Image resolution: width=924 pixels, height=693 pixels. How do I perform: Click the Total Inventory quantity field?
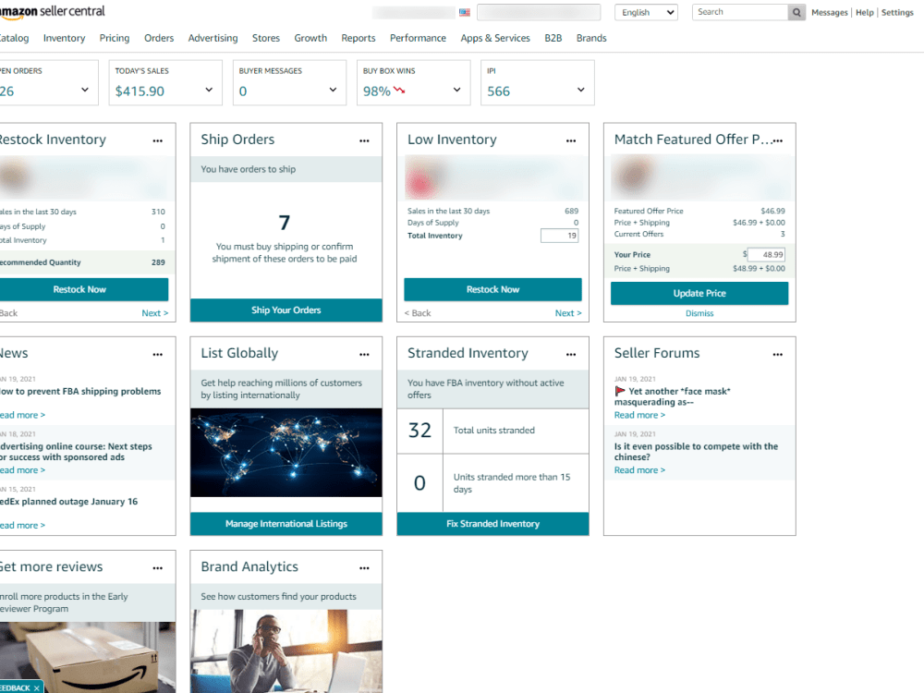559,236
